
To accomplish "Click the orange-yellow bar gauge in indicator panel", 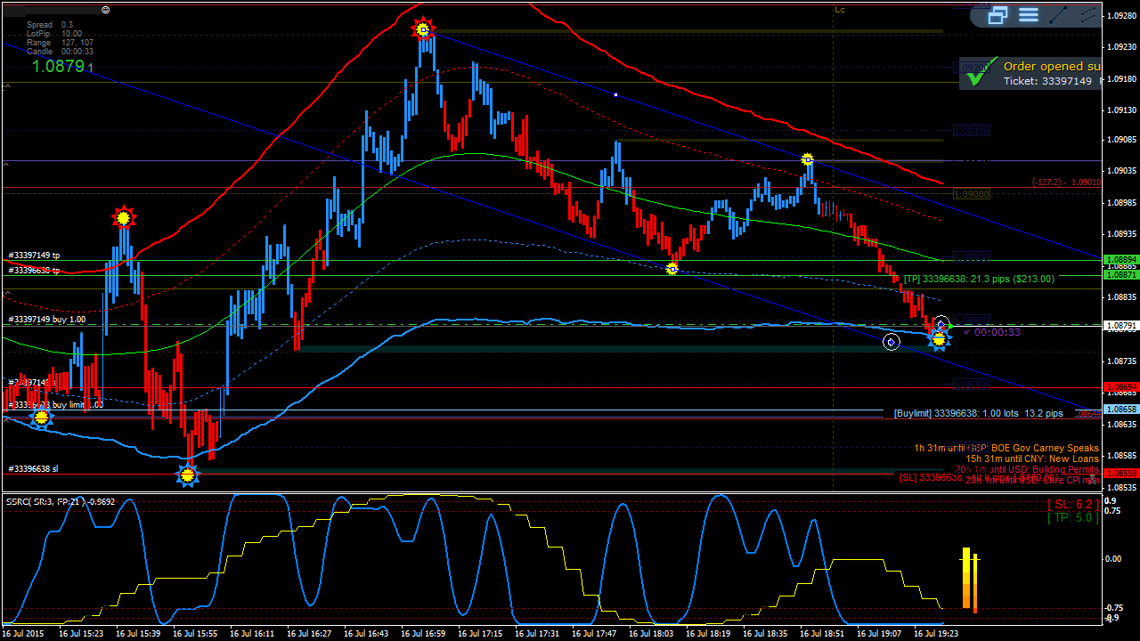I will (970, 580).
